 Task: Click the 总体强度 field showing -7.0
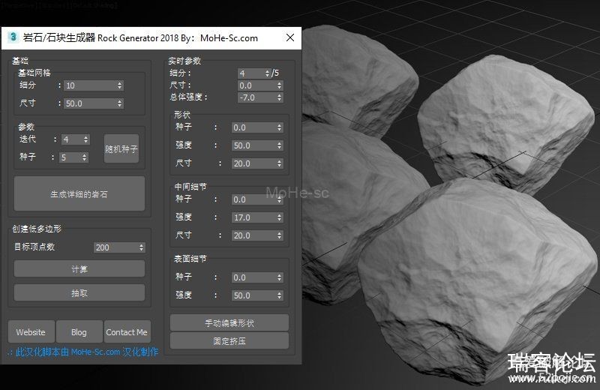pos(256,97)
